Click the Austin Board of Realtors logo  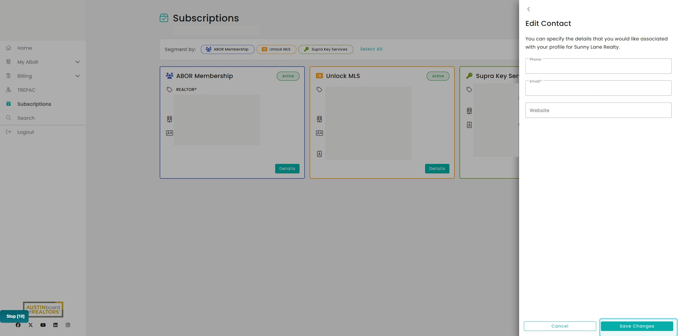pyautogui.click(x=43, y=310)
